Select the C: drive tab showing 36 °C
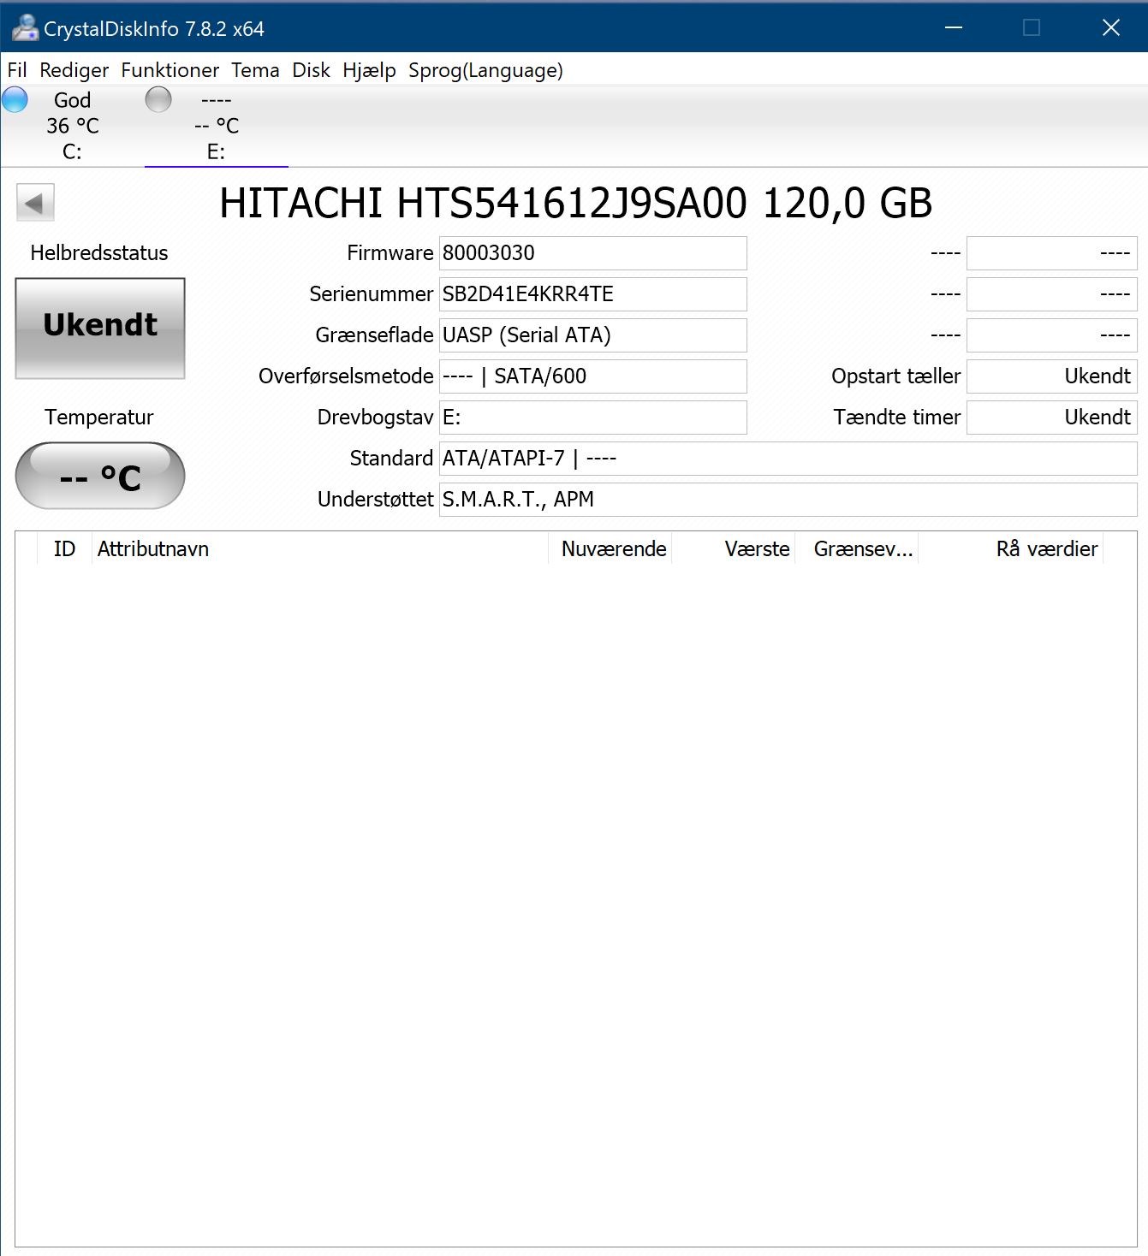Image resolution: width=1148 pixels, height=1256 pixels. coord(72,126)
